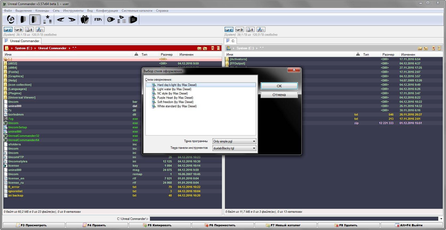Click the Отмена button
This screenshot has width=446, height=230.
tap(279, 95)
